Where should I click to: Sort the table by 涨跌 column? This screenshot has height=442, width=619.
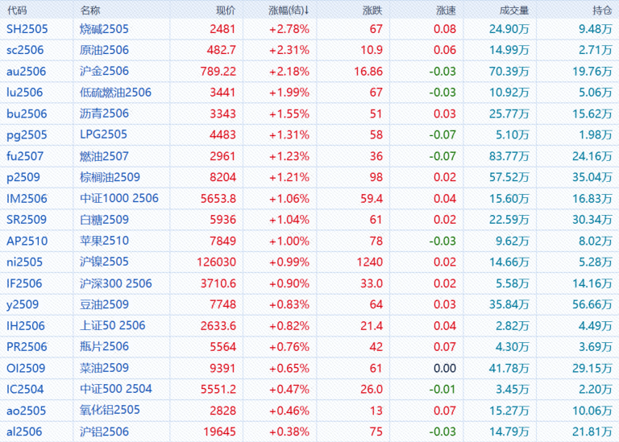[x=372, y=10]
